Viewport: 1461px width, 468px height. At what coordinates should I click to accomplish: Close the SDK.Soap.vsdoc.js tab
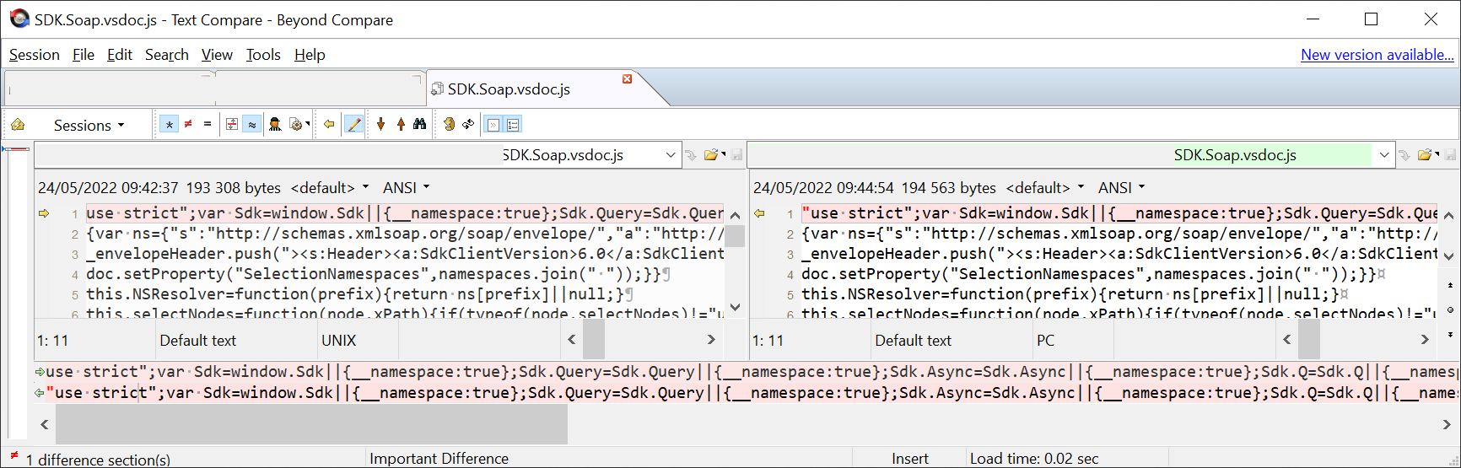[627, 79]
